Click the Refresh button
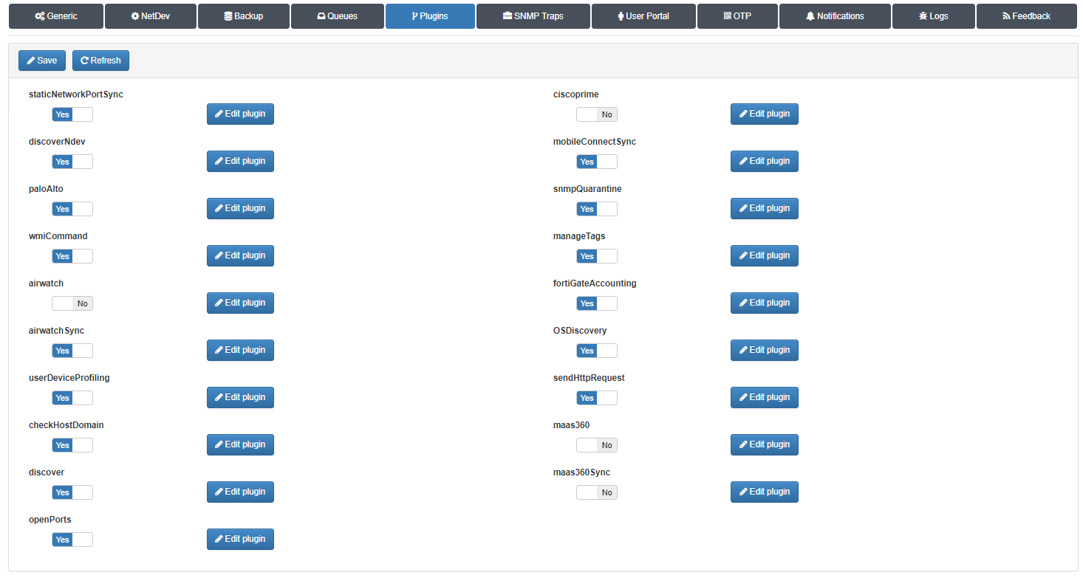Image resolution: width=1083 pixels, height=578 pixels. point(100,61)
